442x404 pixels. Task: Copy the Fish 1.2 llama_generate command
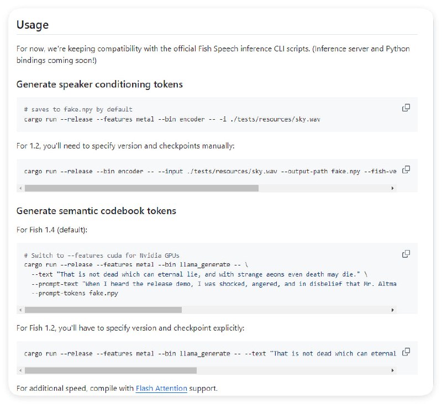pyautogui.click(x=406, y=352)
